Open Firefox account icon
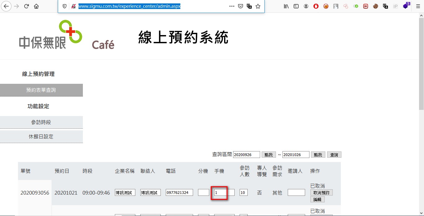The width and height of the screenshot is (424, 216). 306,6
